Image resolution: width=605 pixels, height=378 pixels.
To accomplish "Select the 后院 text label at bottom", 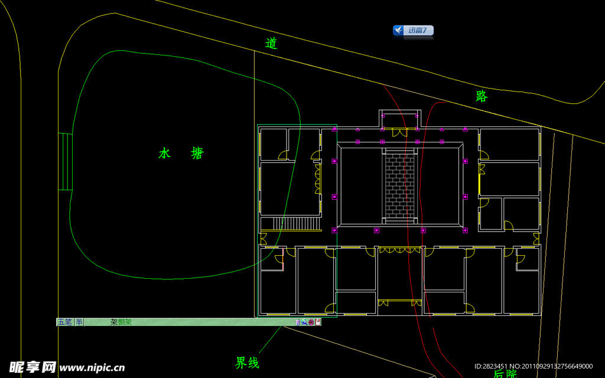I will click(x=505, y=373).
